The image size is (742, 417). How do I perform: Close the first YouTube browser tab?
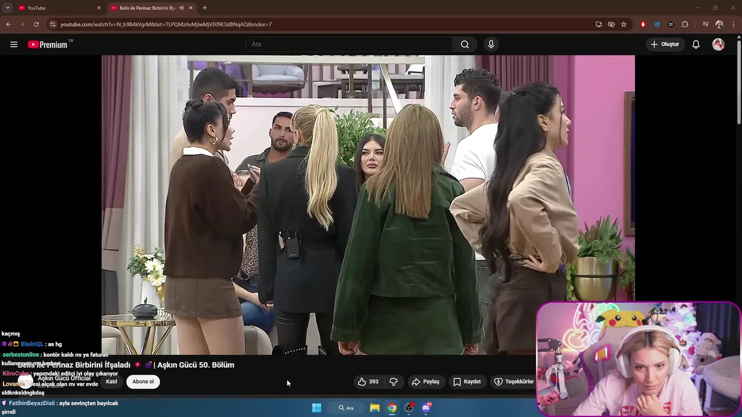pos(99,8)
